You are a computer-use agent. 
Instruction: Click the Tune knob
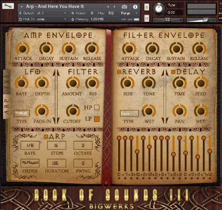coord(159,9)
